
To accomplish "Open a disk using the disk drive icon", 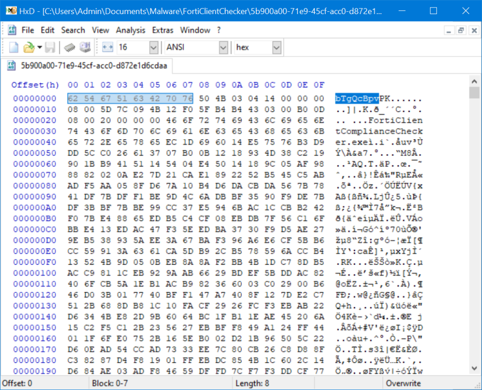I will (86, 47).
